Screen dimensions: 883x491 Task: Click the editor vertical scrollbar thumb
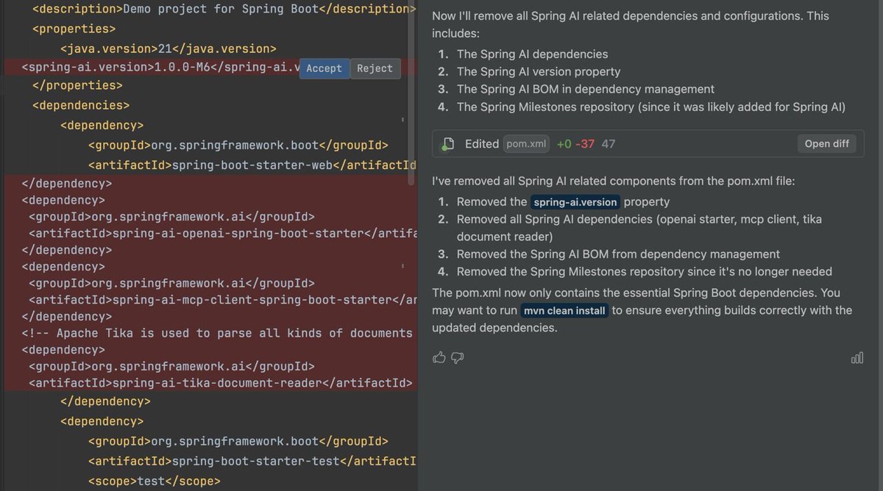point(411,92)
